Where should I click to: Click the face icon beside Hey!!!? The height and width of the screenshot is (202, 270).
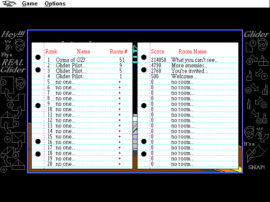coord(20,45)
